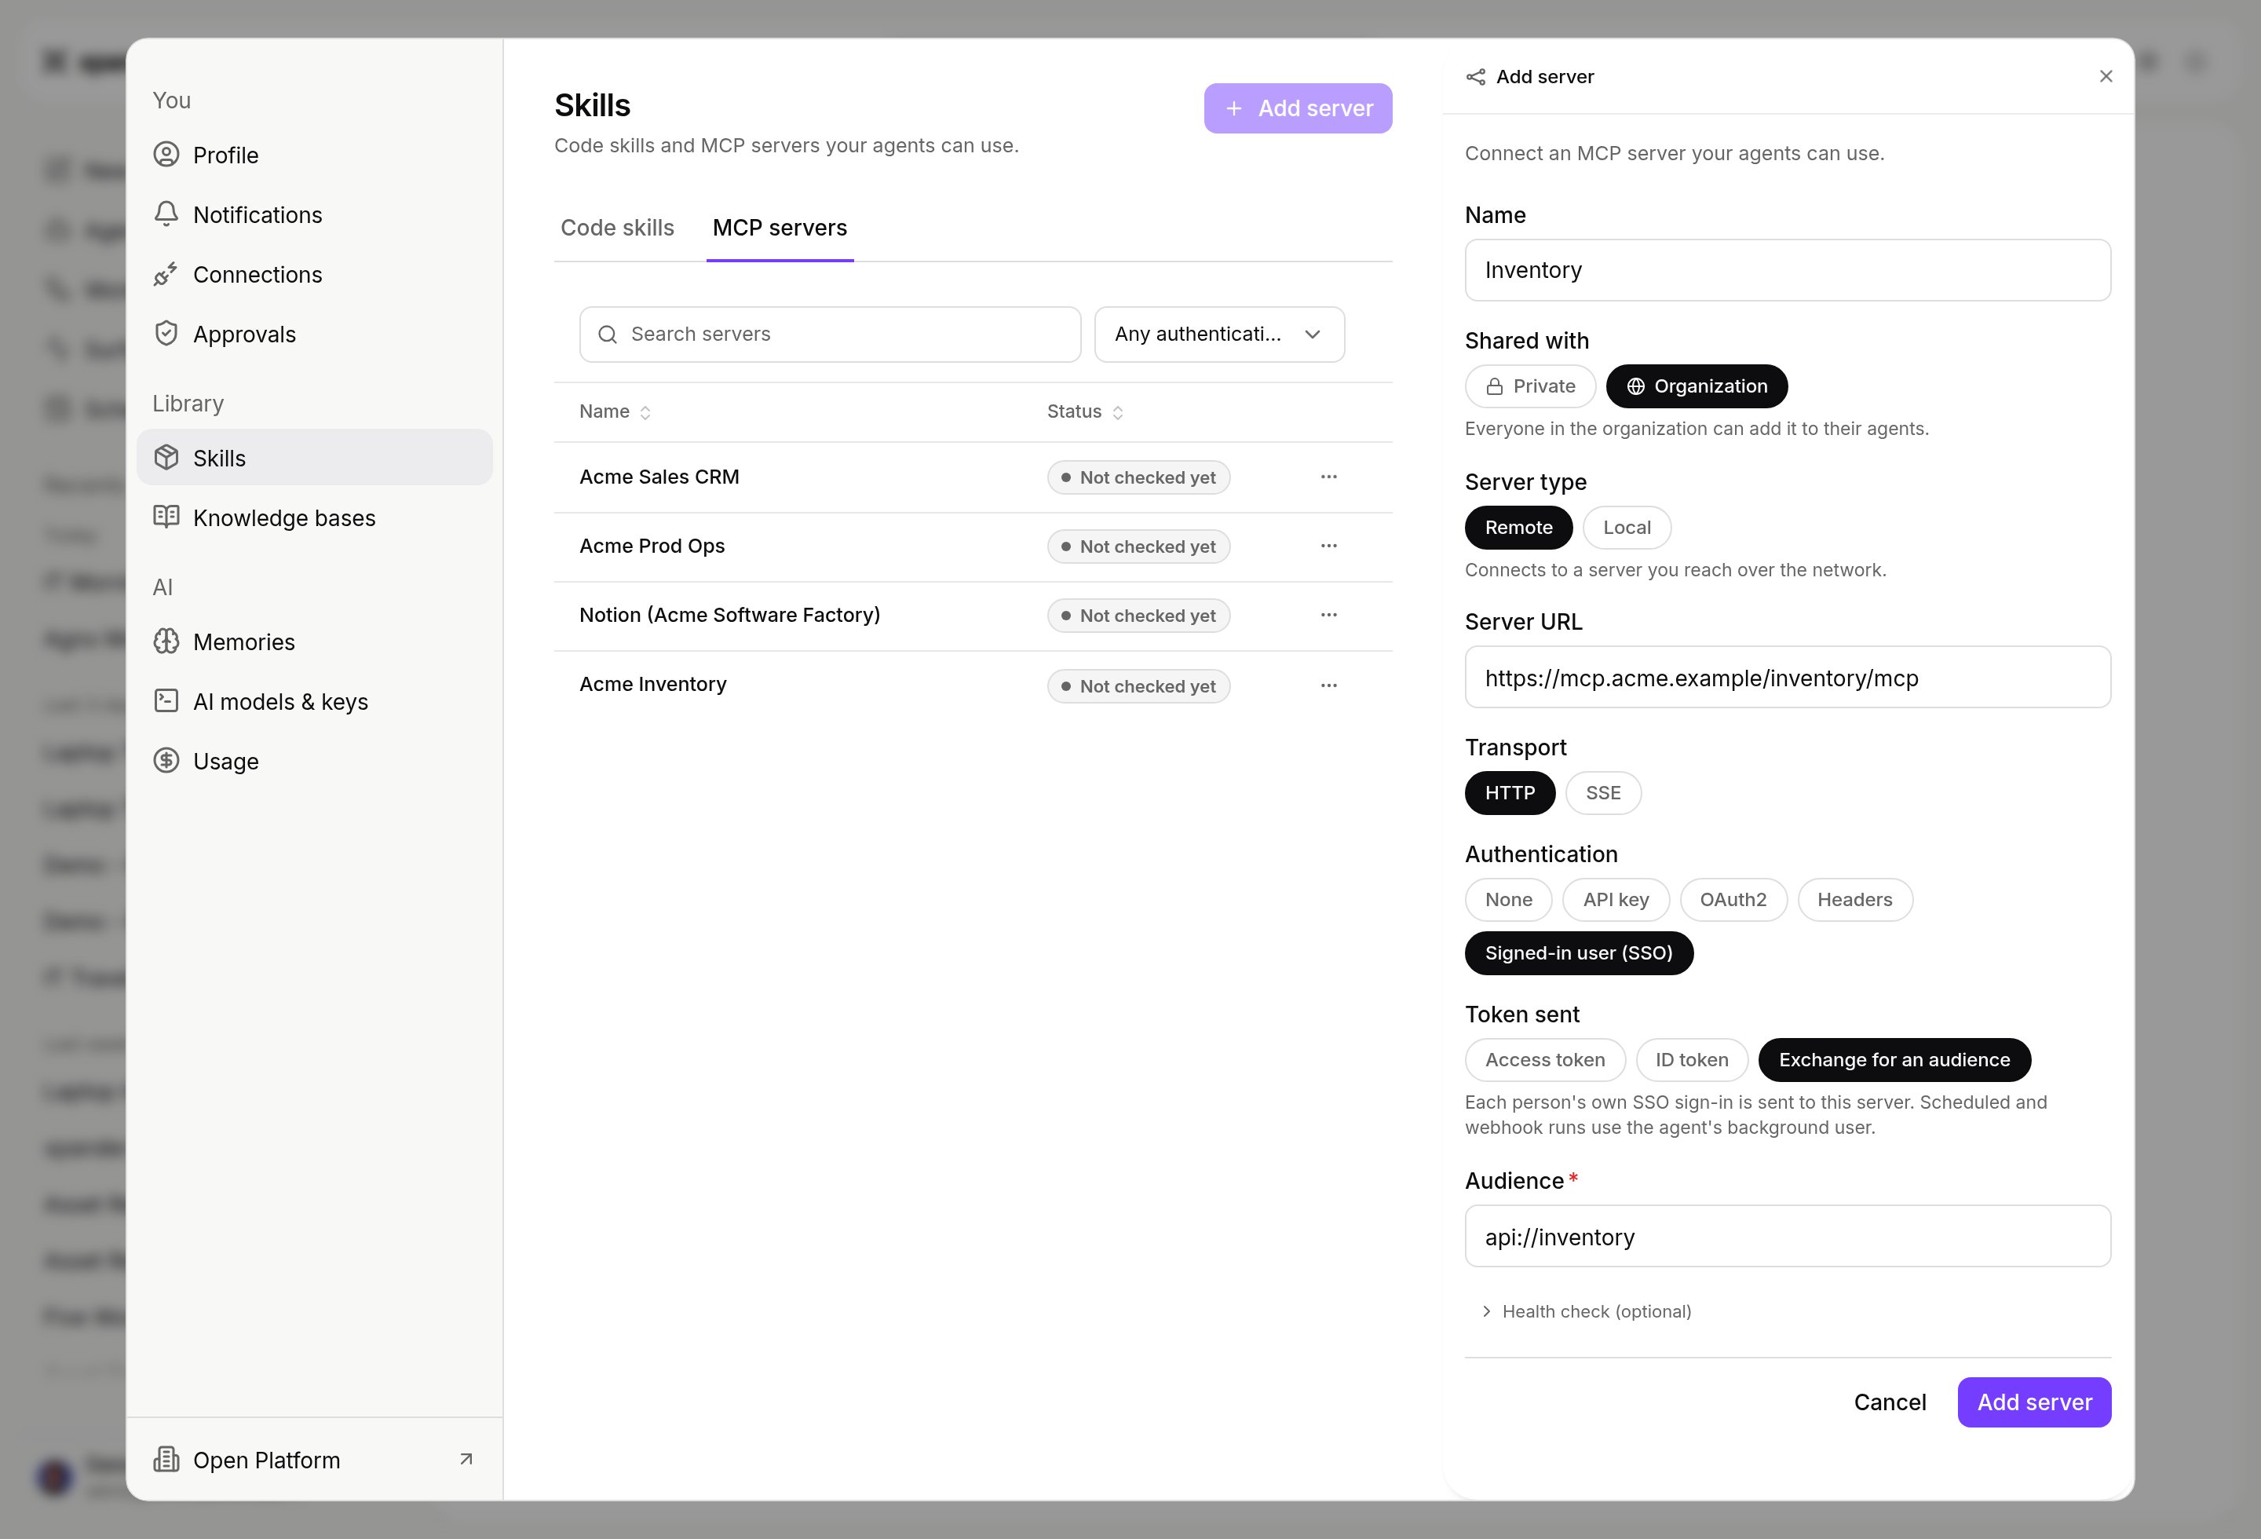Set Shared with to Private
The height and width of the screenshot is (1539, 2261).
[x=1530, y=386]
